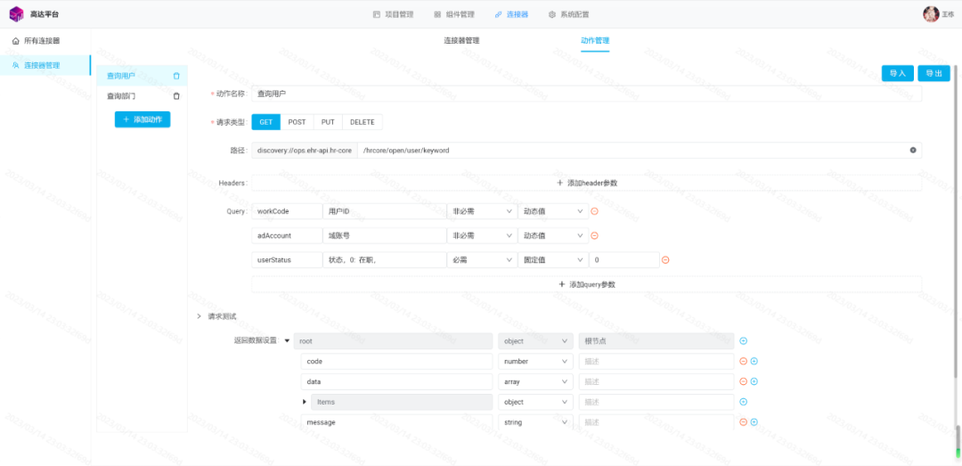962x466 pixels.
Task: Select 连接器管理 in the sidebar
Action: point(45,65)
